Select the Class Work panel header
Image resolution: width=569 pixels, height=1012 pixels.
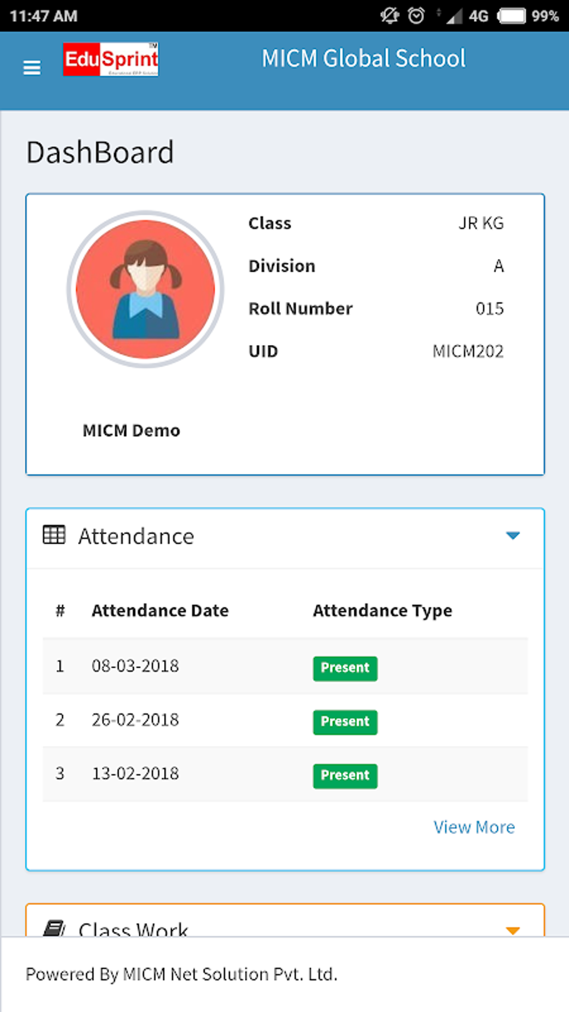(133, 929)
